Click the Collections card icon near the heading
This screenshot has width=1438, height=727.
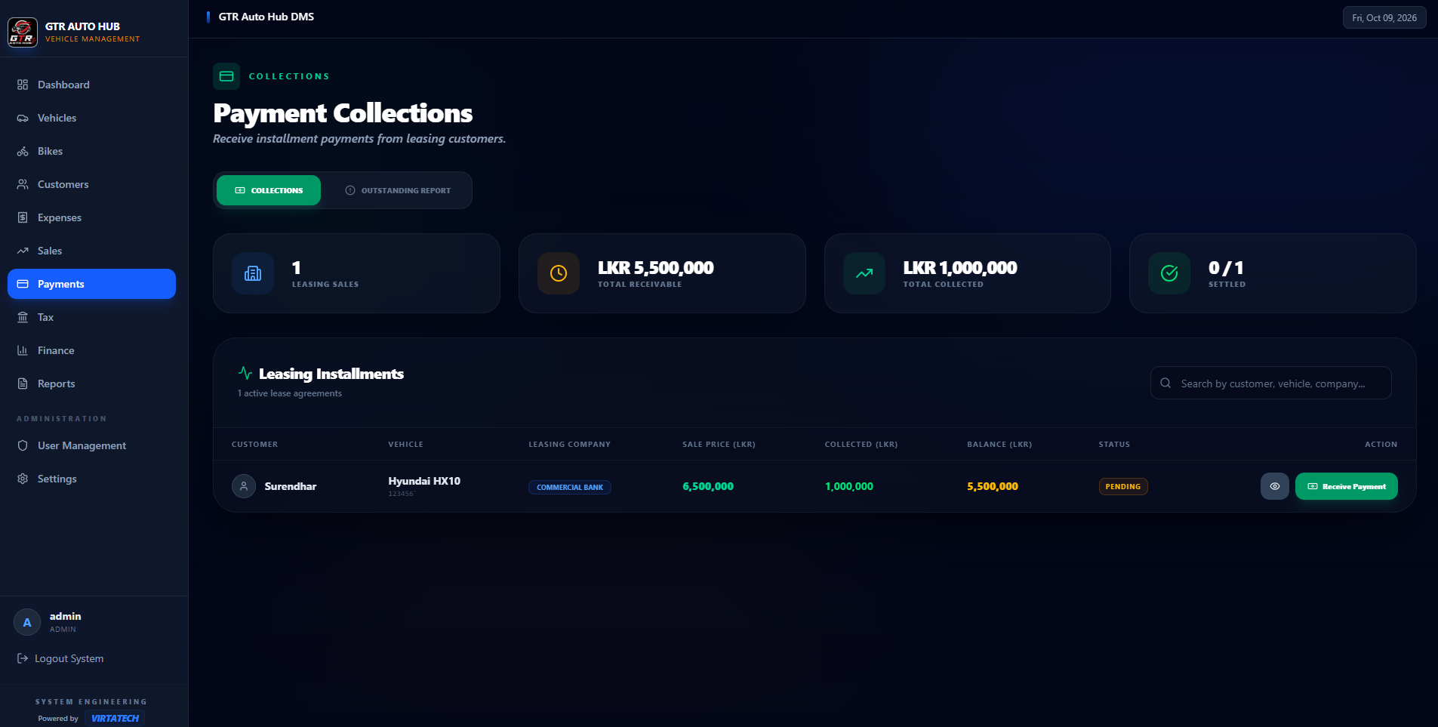[x=226, y=76]
